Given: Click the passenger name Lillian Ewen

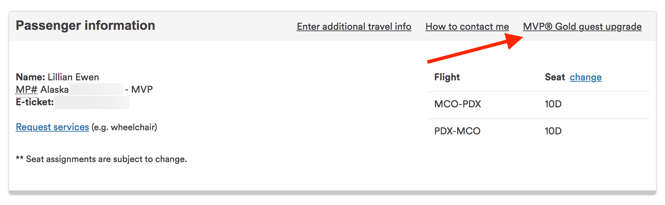Looking at the screenshot, I should 73,77.
